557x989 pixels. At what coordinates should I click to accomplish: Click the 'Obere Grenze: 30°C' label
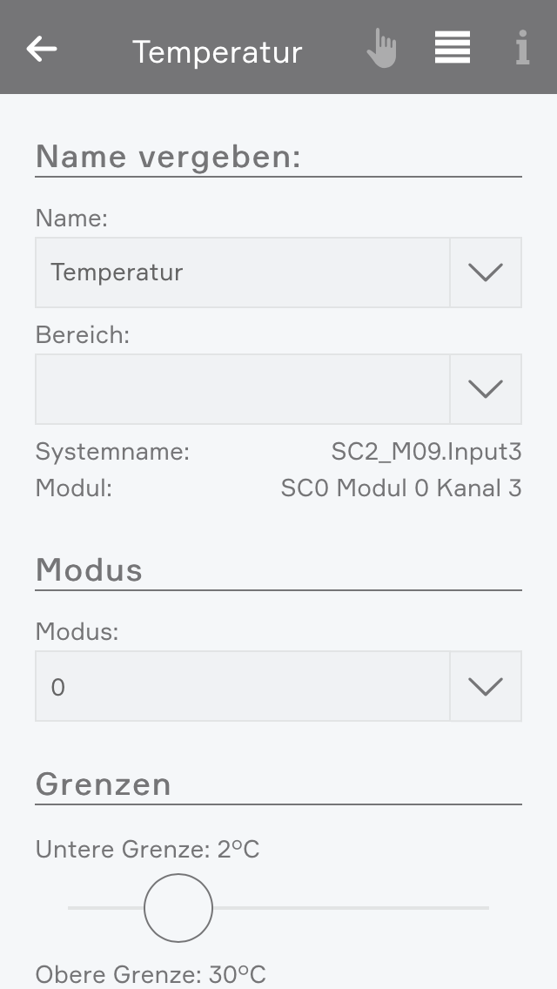point(151,975)
